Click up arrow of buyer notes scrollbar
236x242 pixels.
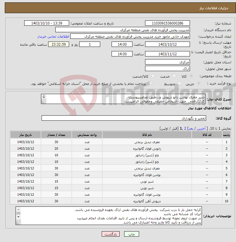point(18,209)
